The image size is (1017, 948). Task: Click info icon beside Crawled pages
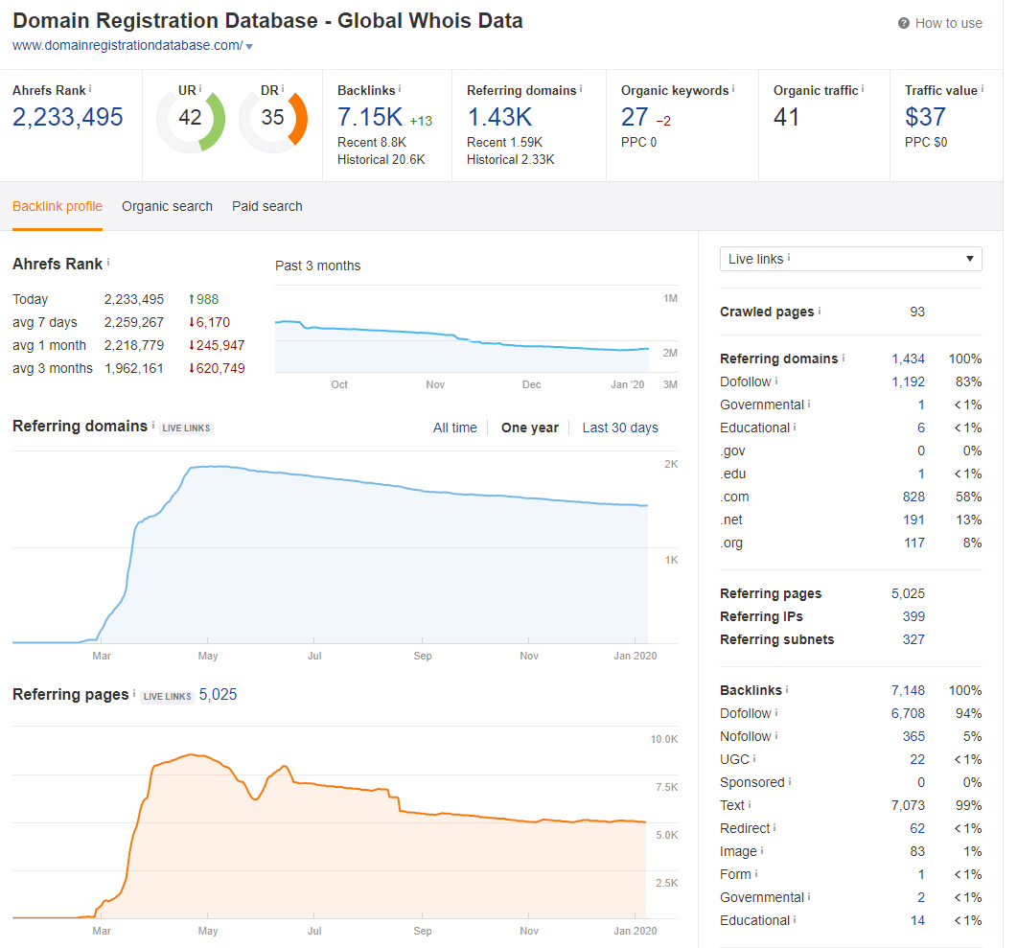tap(820, 311)
